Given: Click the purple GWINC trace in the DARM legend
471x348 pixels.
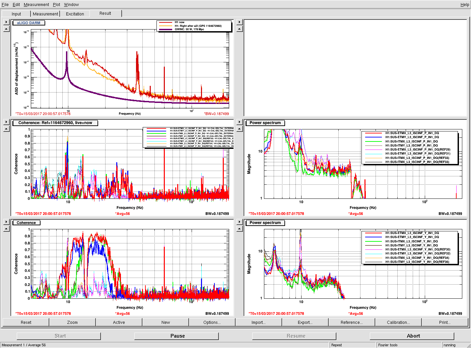Looking at the screenshot, I should pyautogui.click(x=165, y=30).
